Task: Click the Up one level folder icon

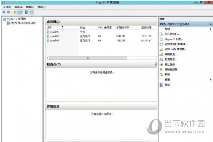Action: click(15, 12)
